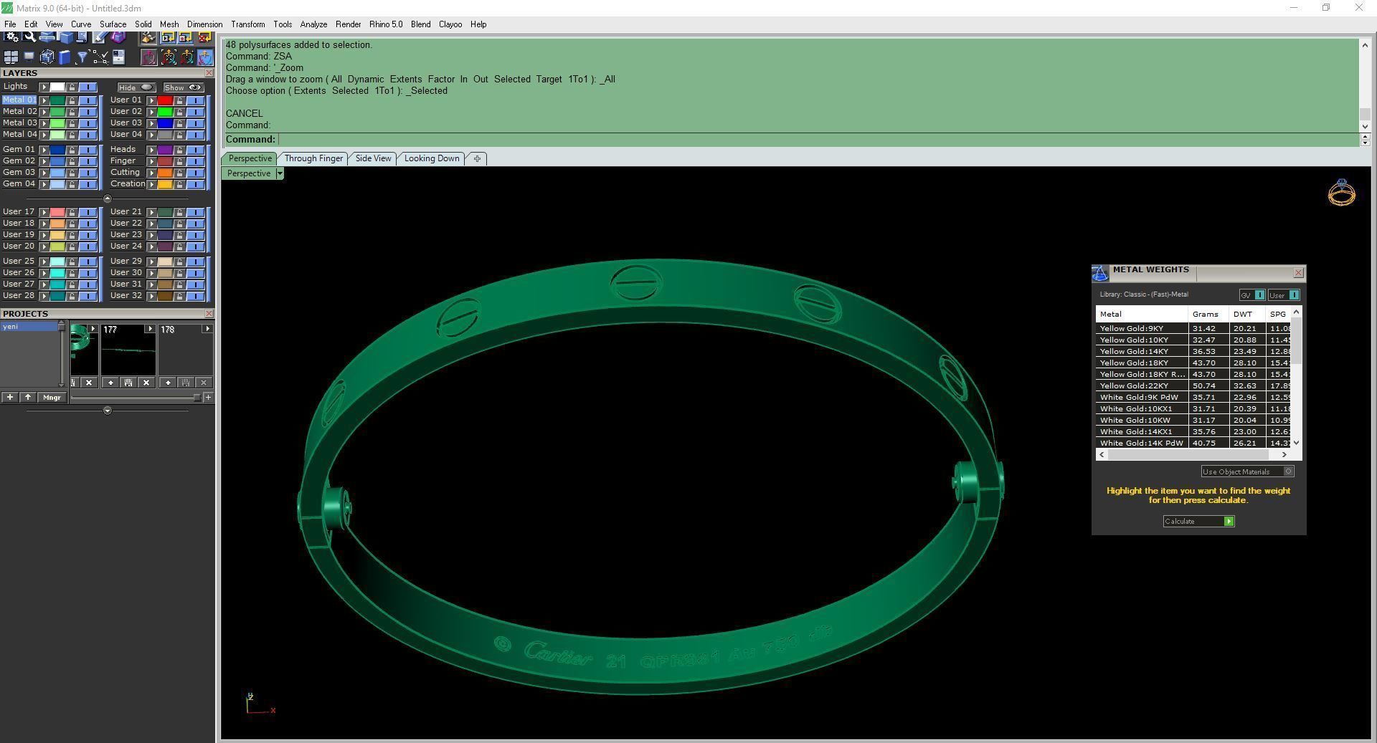Close the Layers panel

pos(209,73)
